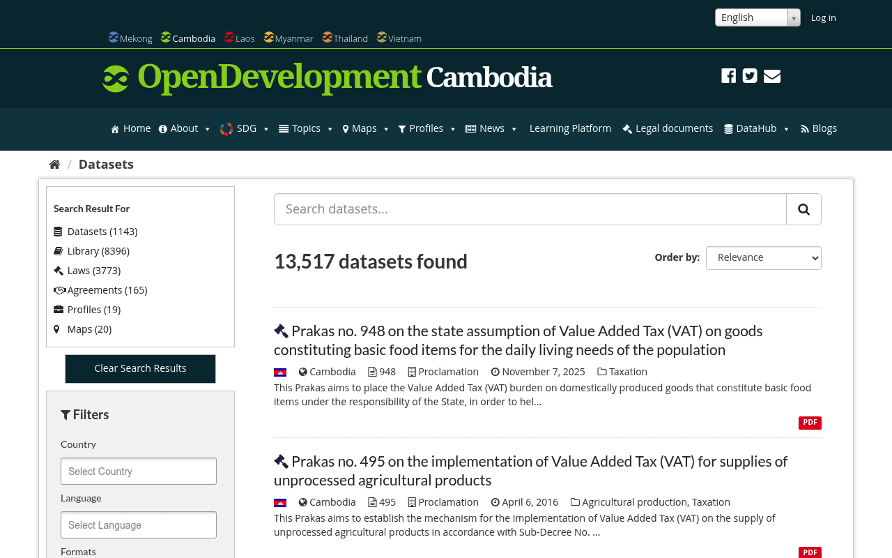The height and width of the screenshot is (558, 892).
Task: Filter results by Datasets (1143)
Action: [x=102, y=232]
